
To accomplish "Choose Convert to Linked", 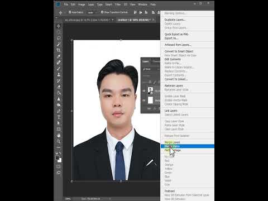I will [x=176, y=79].
